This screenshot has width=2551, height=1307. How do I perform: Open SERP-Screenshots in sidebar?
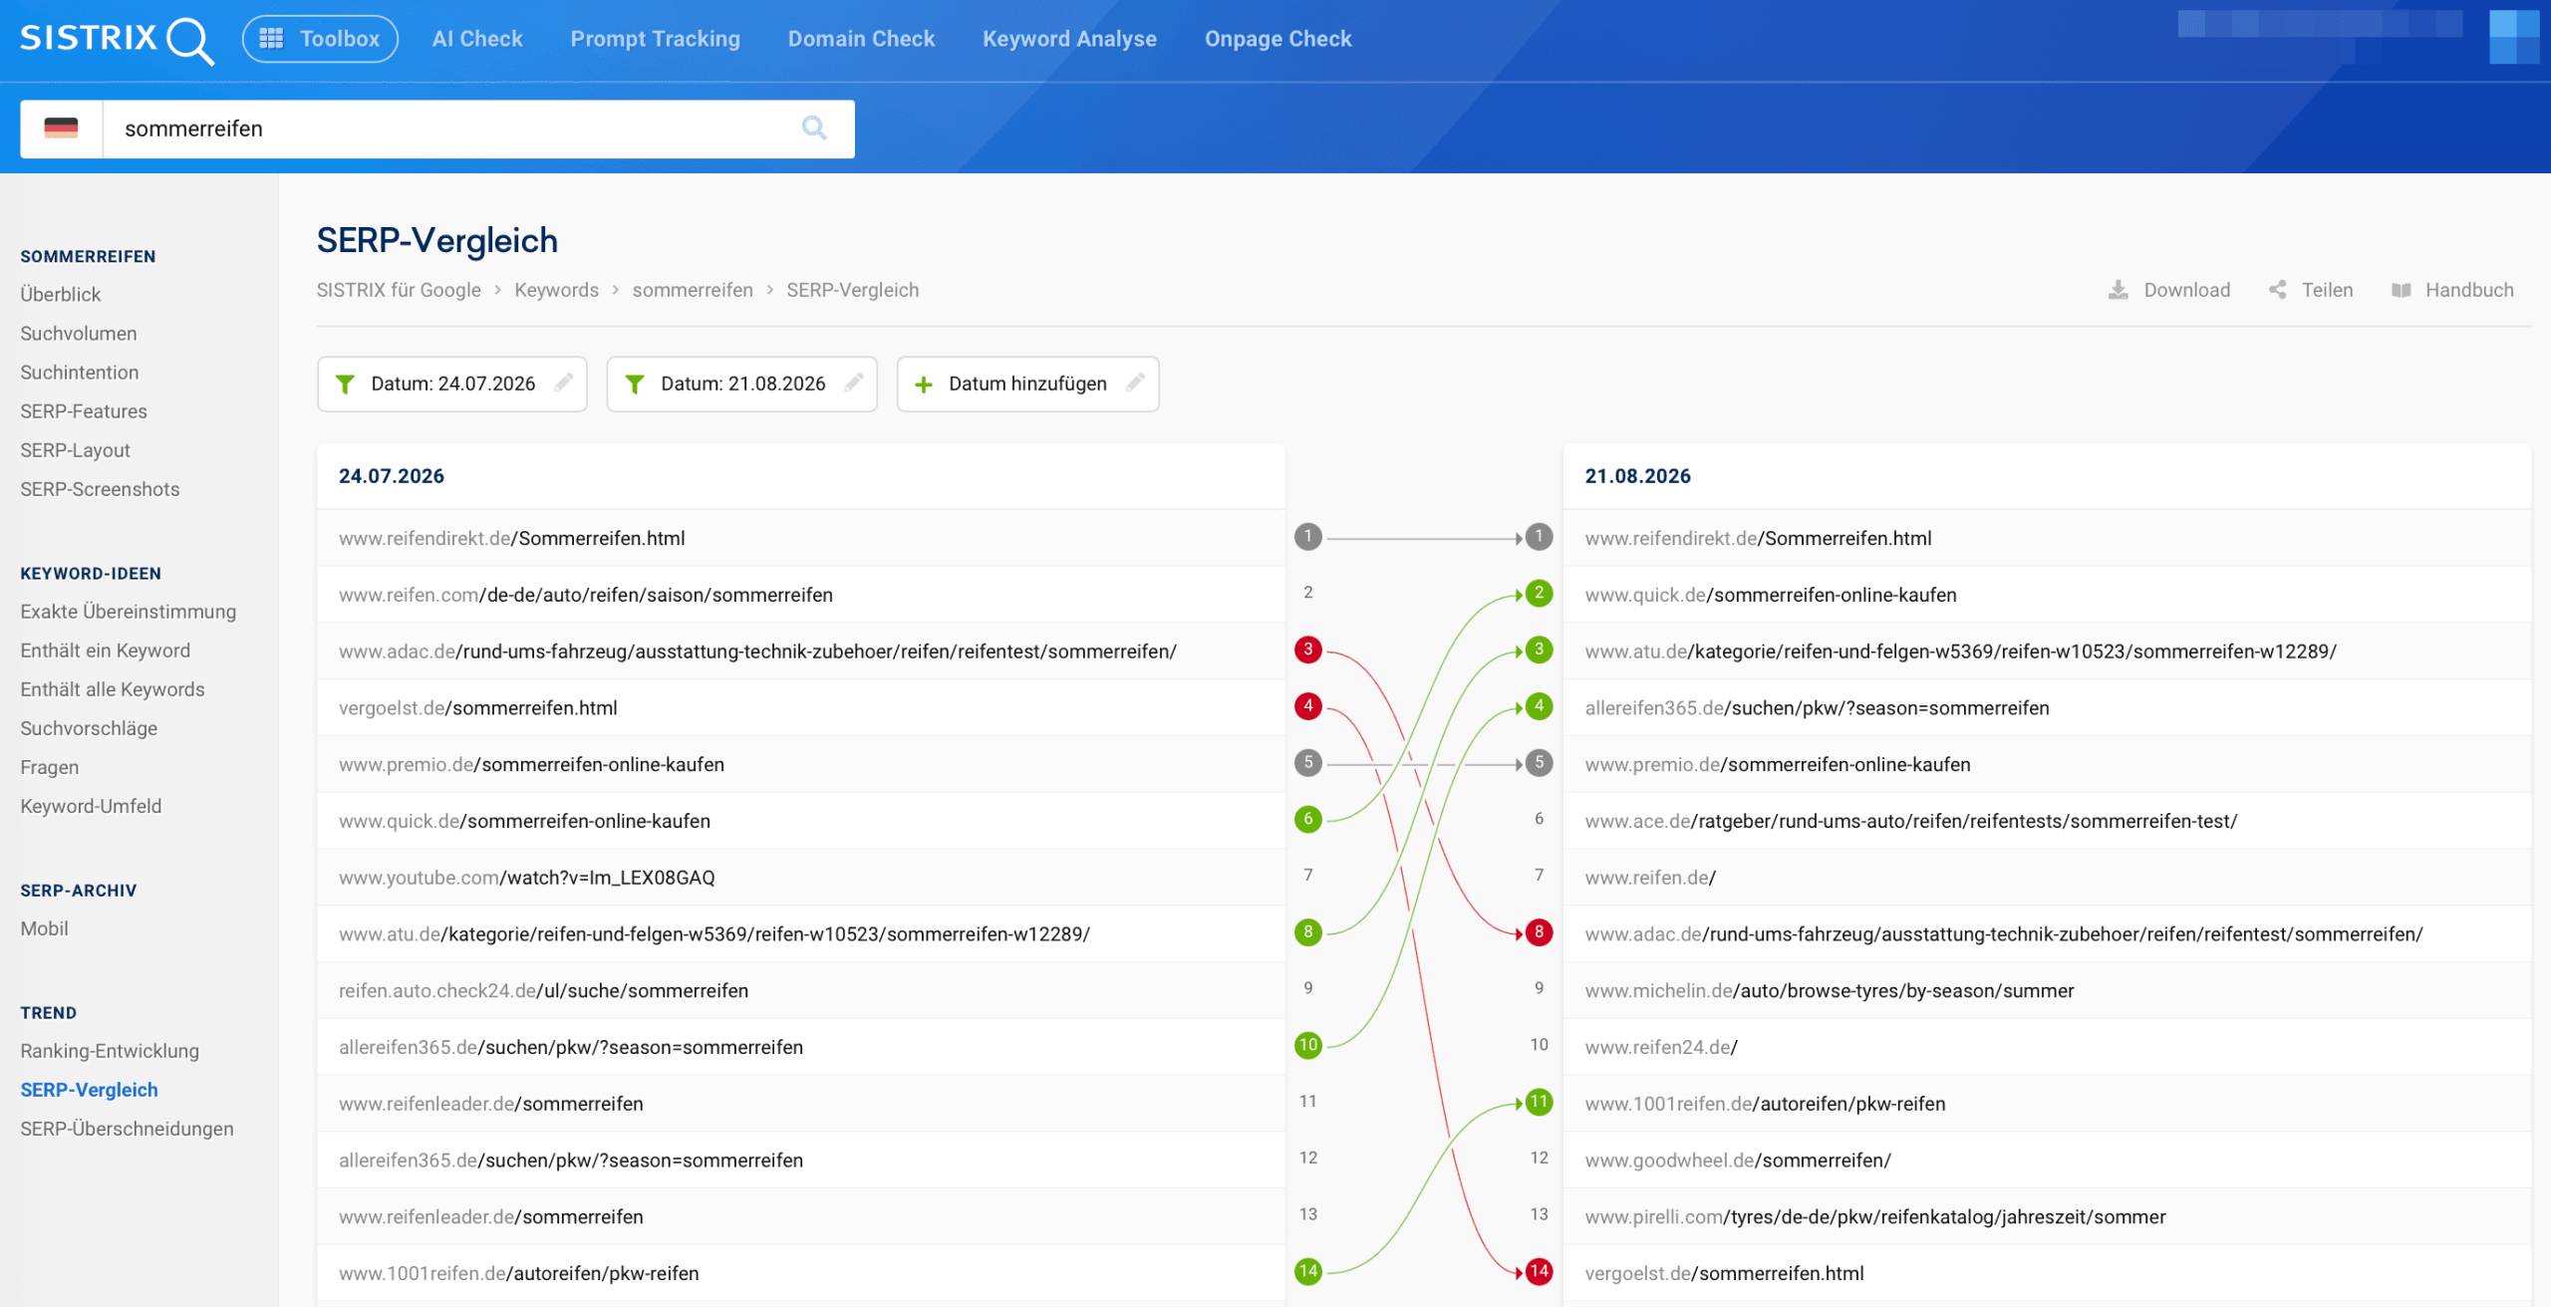click(x=100, y=489)
